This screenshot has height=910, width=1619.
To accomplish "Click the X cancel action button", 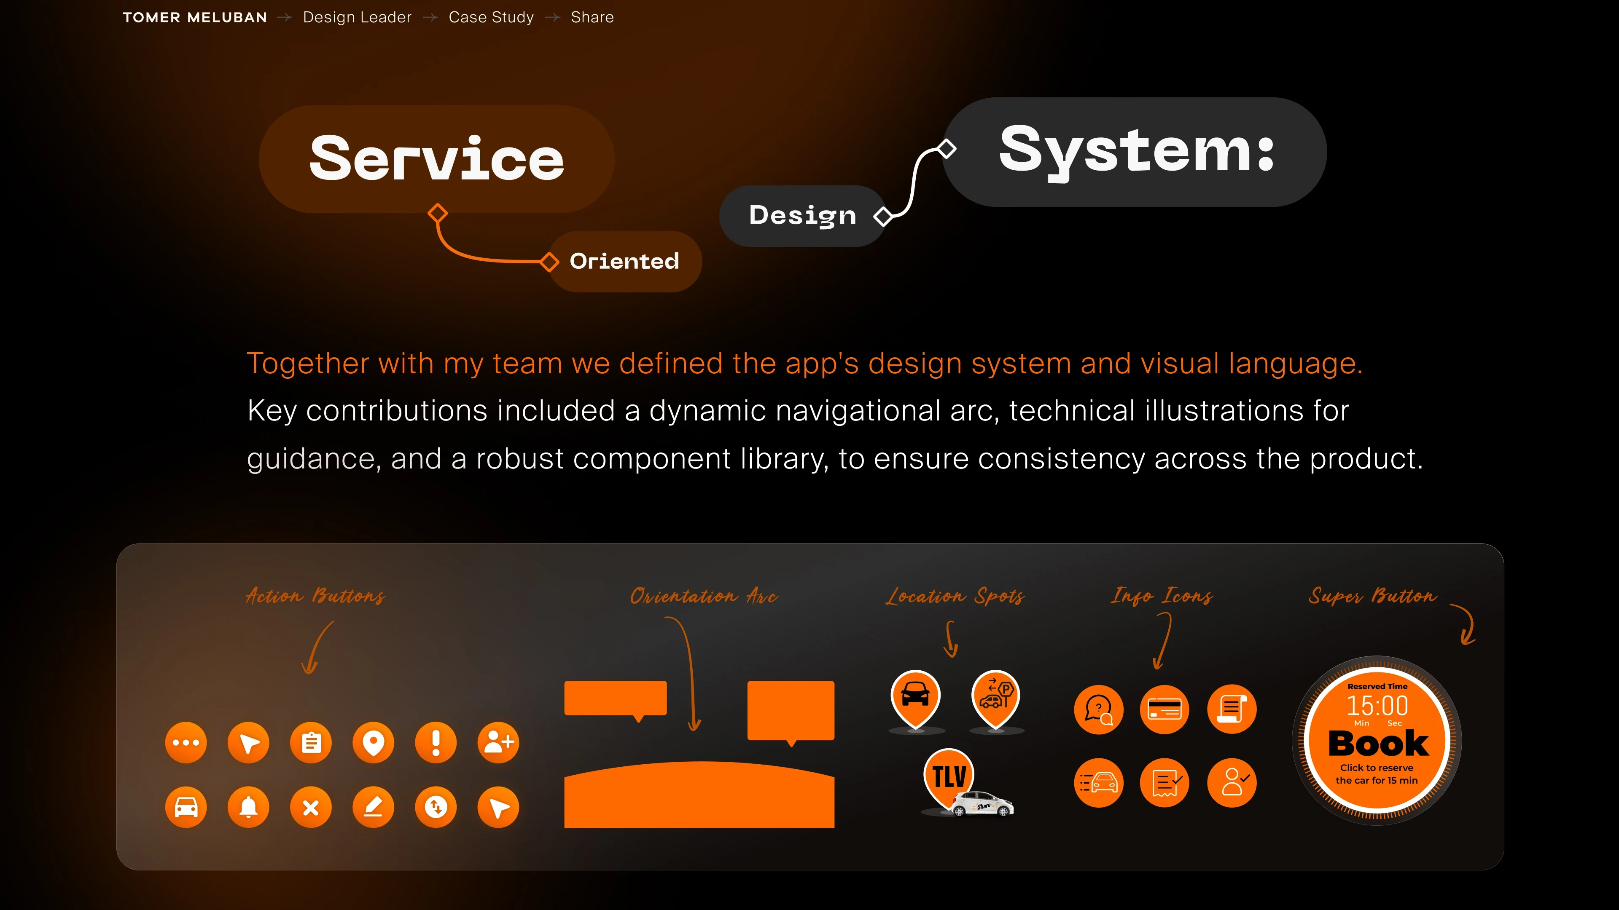I will coord(310,807).
